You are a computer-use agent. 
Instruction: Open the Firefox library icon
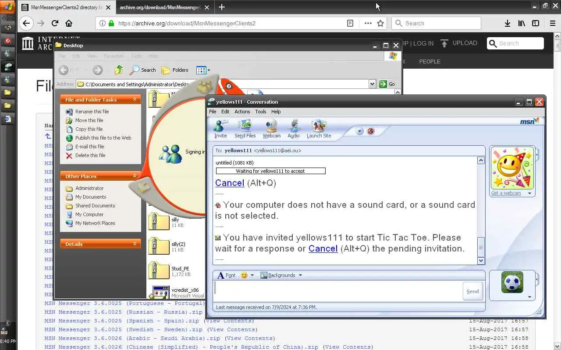[522, 23]
